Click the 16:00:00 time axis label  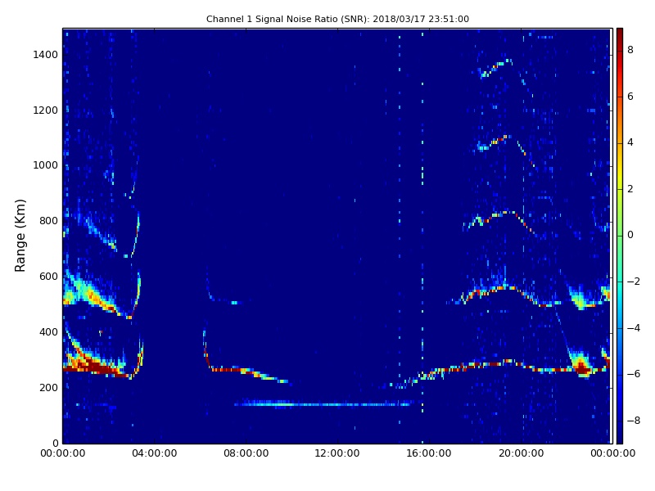[x=429, y=453]
